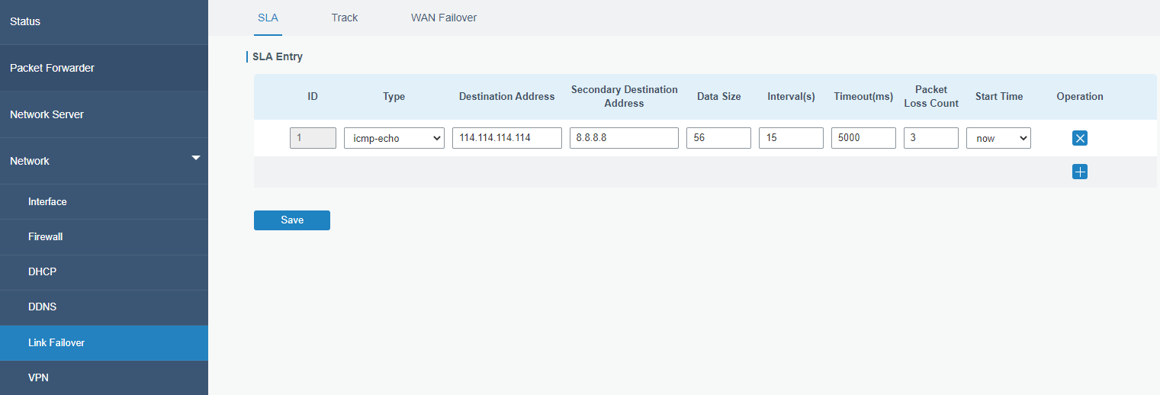Image resolution: width=1160 pixels, height=395 pixels.
Task: Collapse the Network menu arrow
Action: [x=196, y=158]
